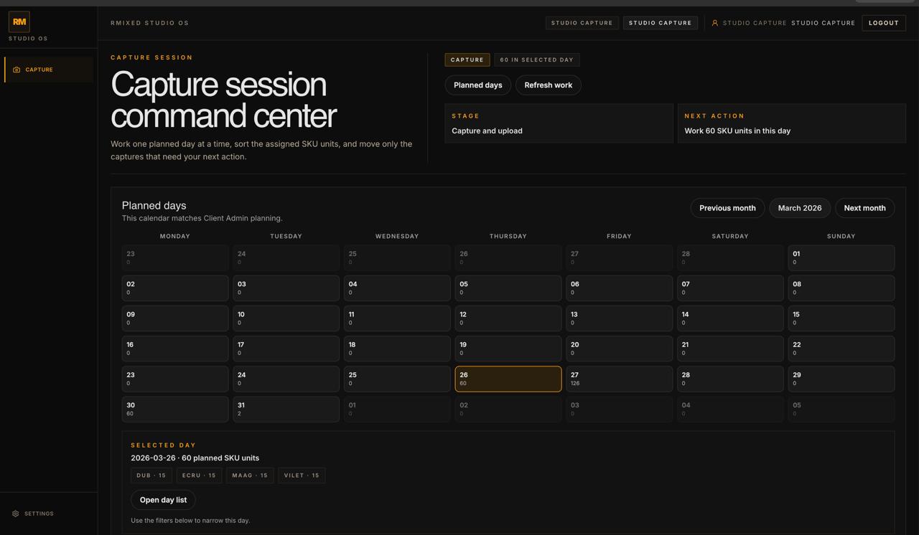Toggle the DUB · 15 SKU chip
The width and height of the screenshot is (919, 535).
click(151, 475)
